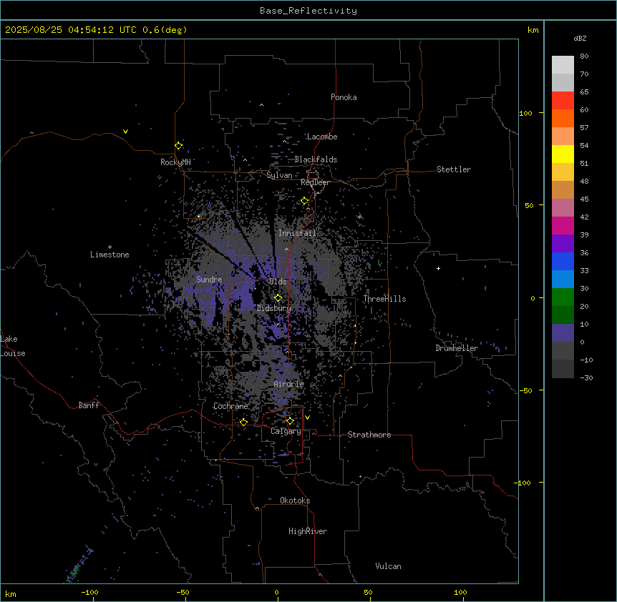The height and width of the screenshot is (602, 617).
Task: Click the dBZ legend heading
Action: tap(580, 38)
